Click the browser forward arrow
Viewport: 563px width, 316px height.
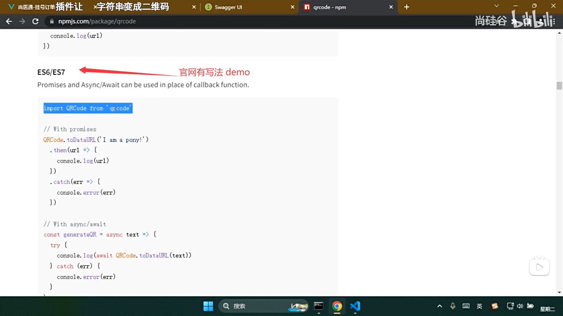22,21
